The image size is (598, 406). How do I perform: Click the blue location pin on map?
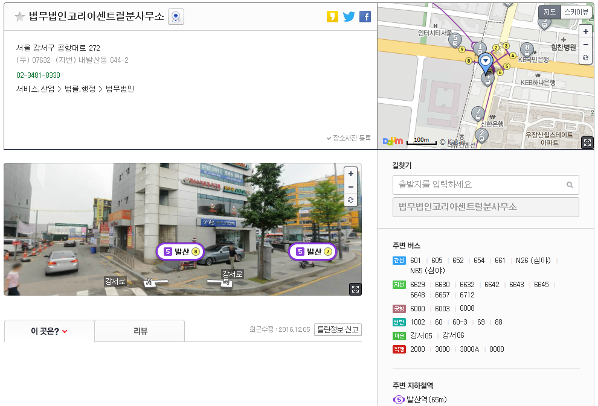click(x=486, y=63)
